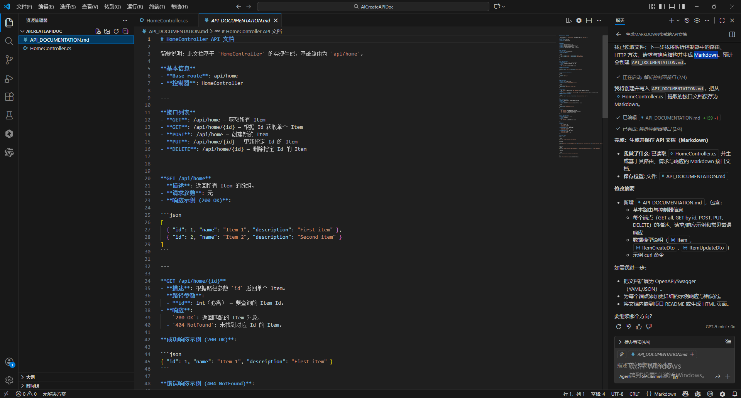Toggle the secondary side bar visibility
Screen dimensions: 741x398
[682, 7]
